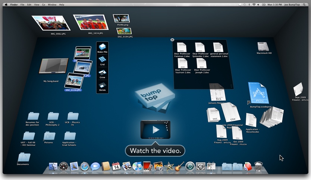Click the Make Pile tool

102,48
